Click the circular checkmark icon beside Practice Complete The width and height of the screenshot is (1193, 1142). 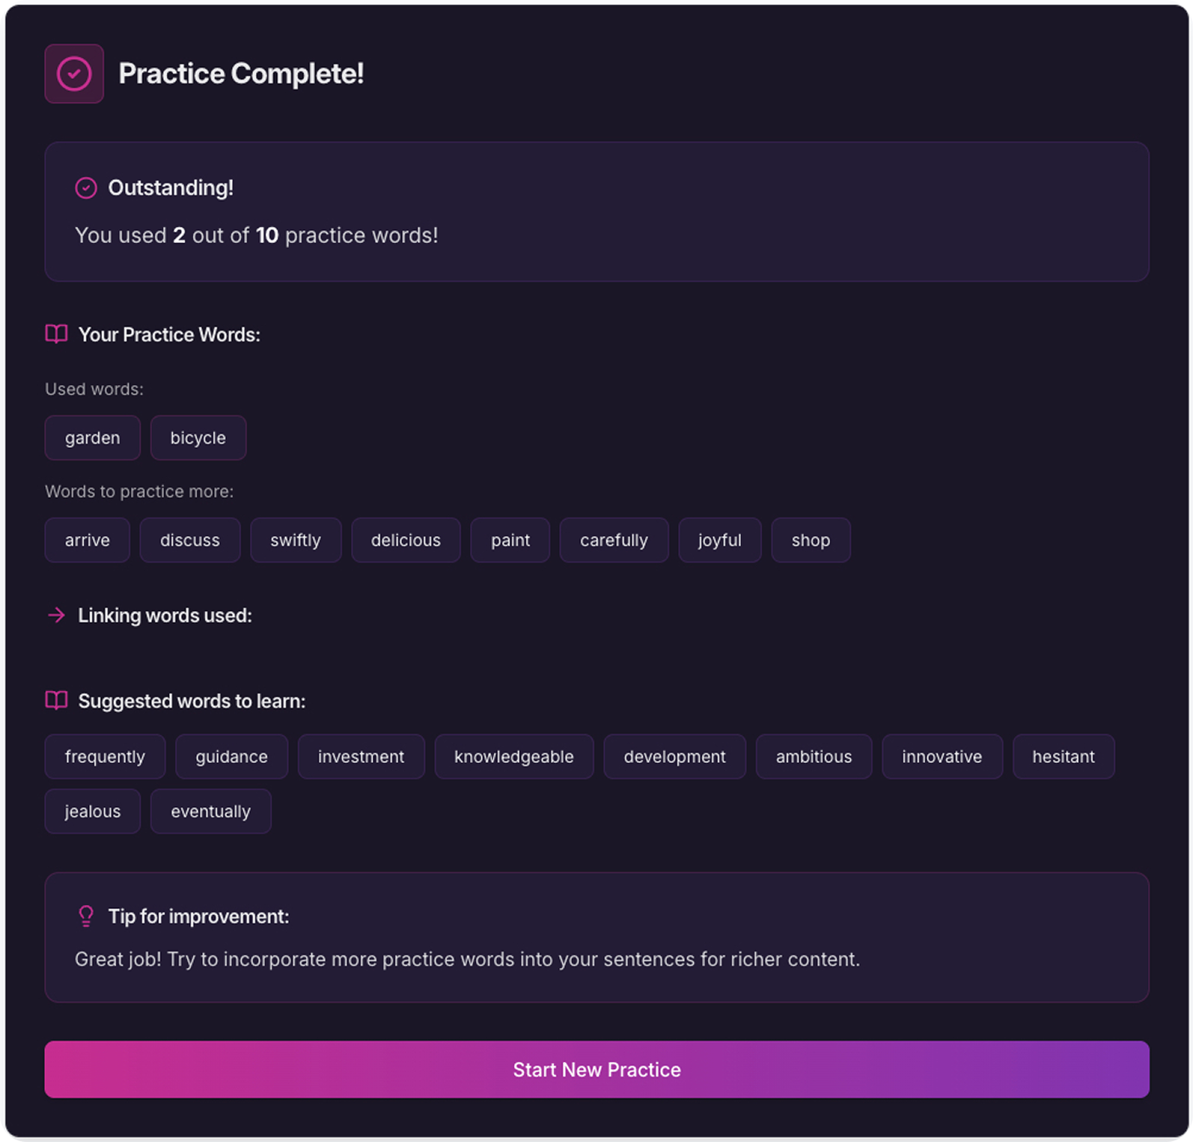coord(74,74)
